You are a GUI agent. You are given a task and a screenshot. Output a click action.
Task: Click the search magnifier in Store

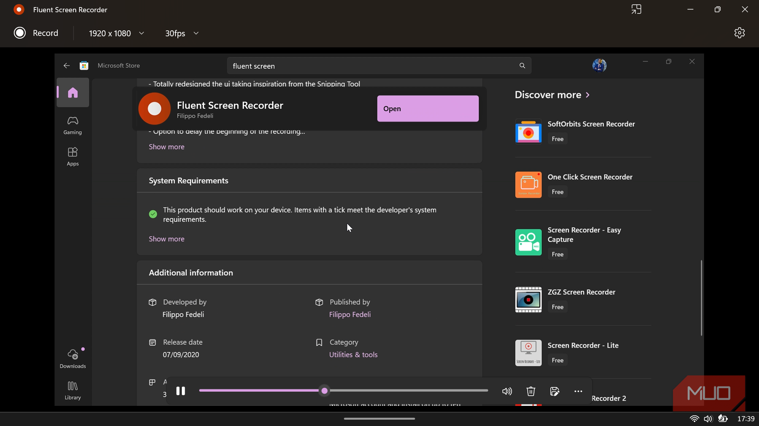pyautogui.click(x=522, y=66)
